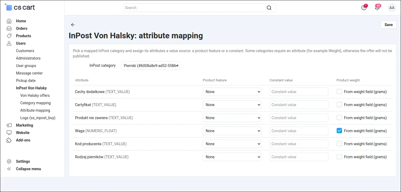The image size is (401, 192).
Task: Open Logs (ss_inpost_buy) page
Action: coord(38,118)
